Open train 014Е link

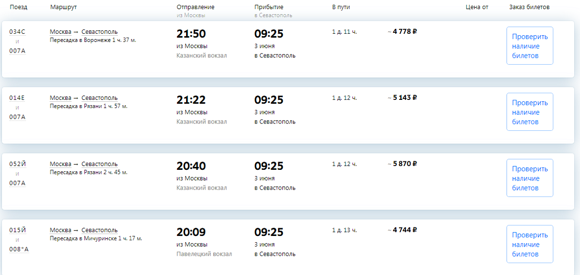pos(17,98)
